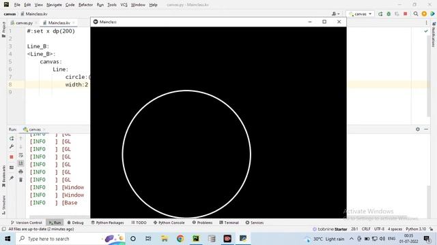437x245 pixels.
Task: Click the editor vertical scrollbar
Action: 428,76
